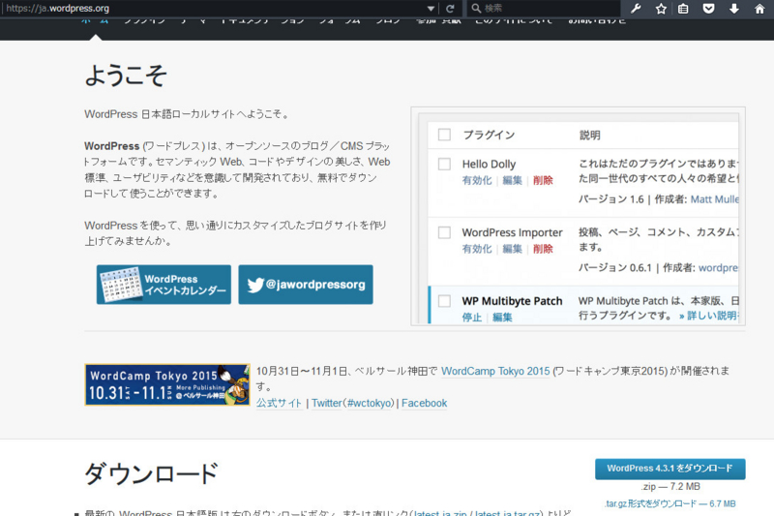Open the wordpre author link for Importer

coord(718,268)
